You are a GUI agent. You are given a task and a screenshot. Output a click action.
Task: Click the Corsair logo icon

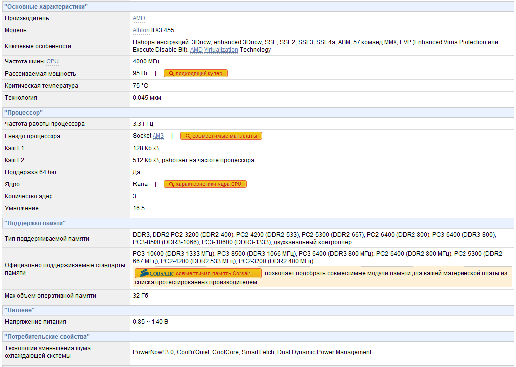tap(156, 273)
